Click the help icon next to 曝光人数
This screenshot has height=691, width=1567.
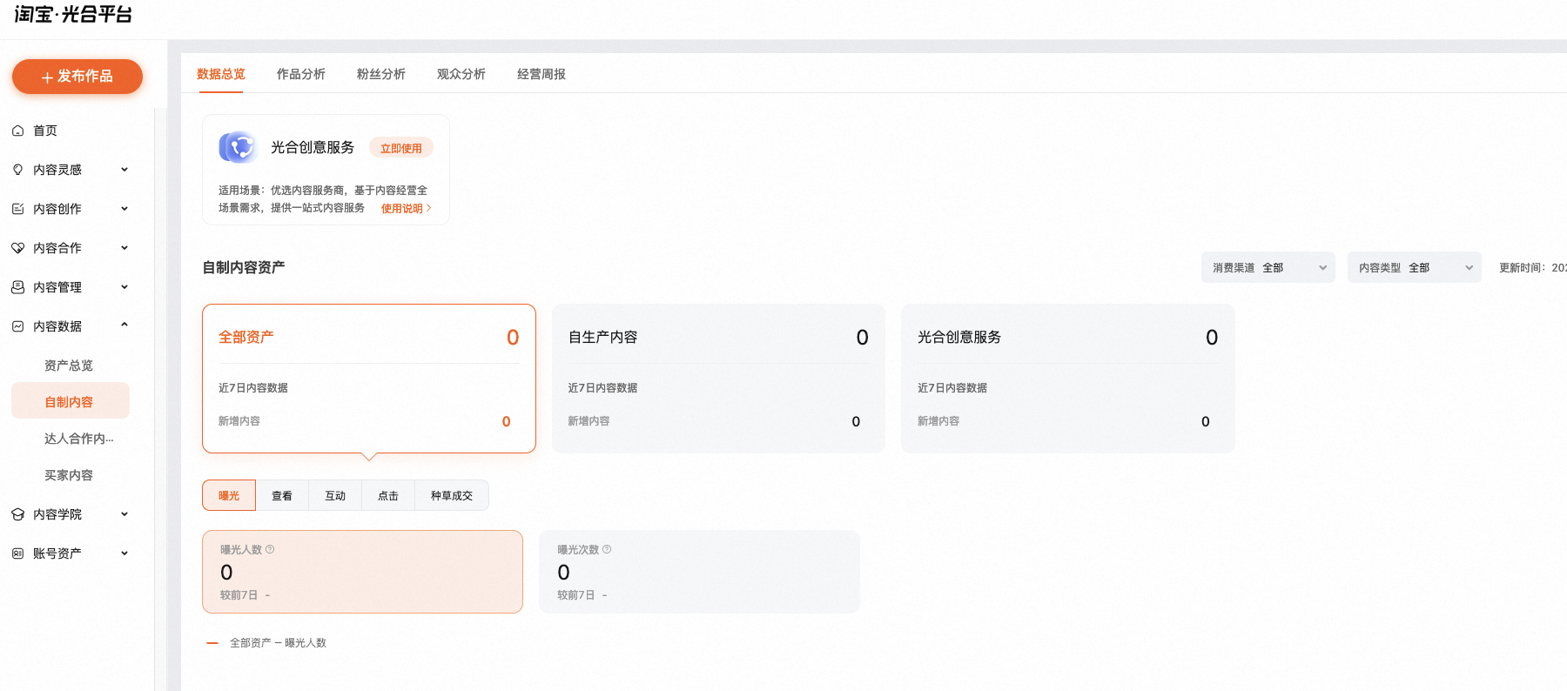coord(270,549)
